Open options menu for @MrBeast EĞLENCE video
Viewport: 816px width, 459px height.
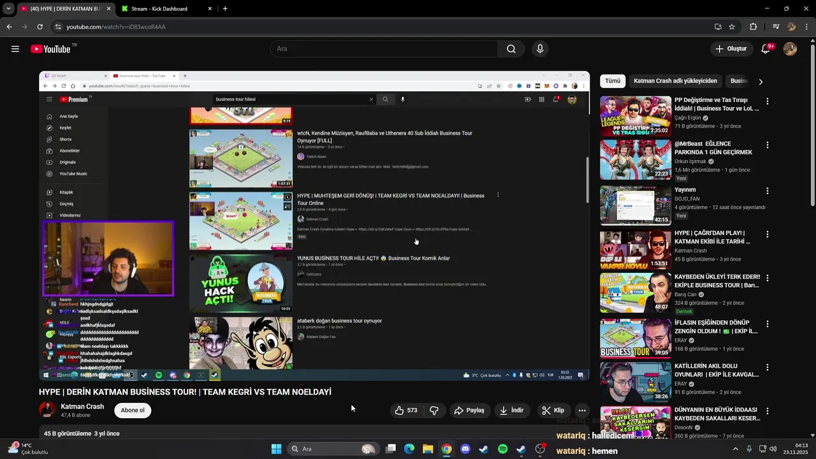coord(768,145)
